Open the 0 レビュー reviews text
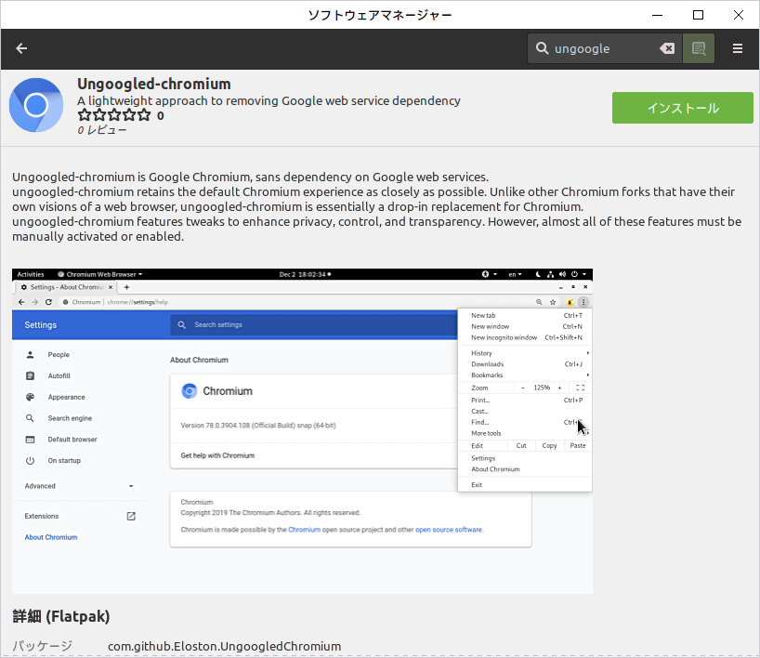The image size is (760, 658). tap(102, 130)
